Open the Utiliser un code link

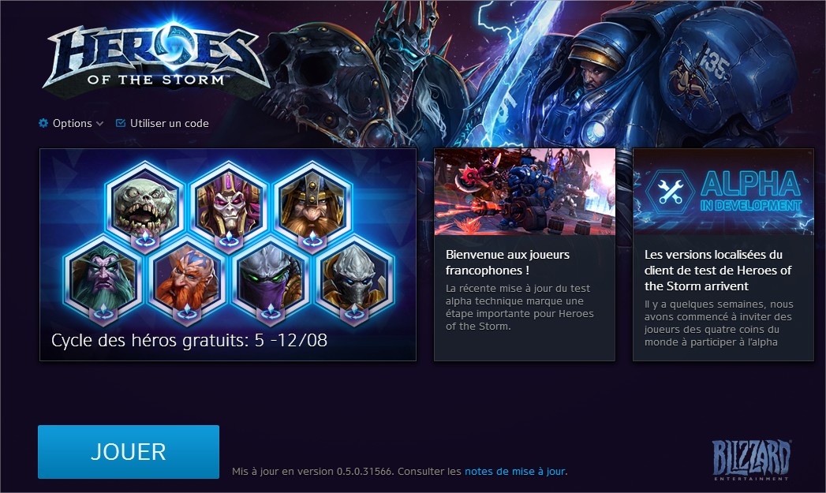(x=169, y=123)
